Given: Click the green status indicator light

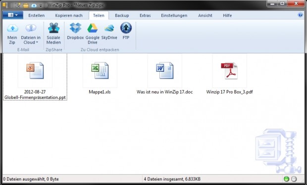Looking at the screenshot, I should click(286, 179).
